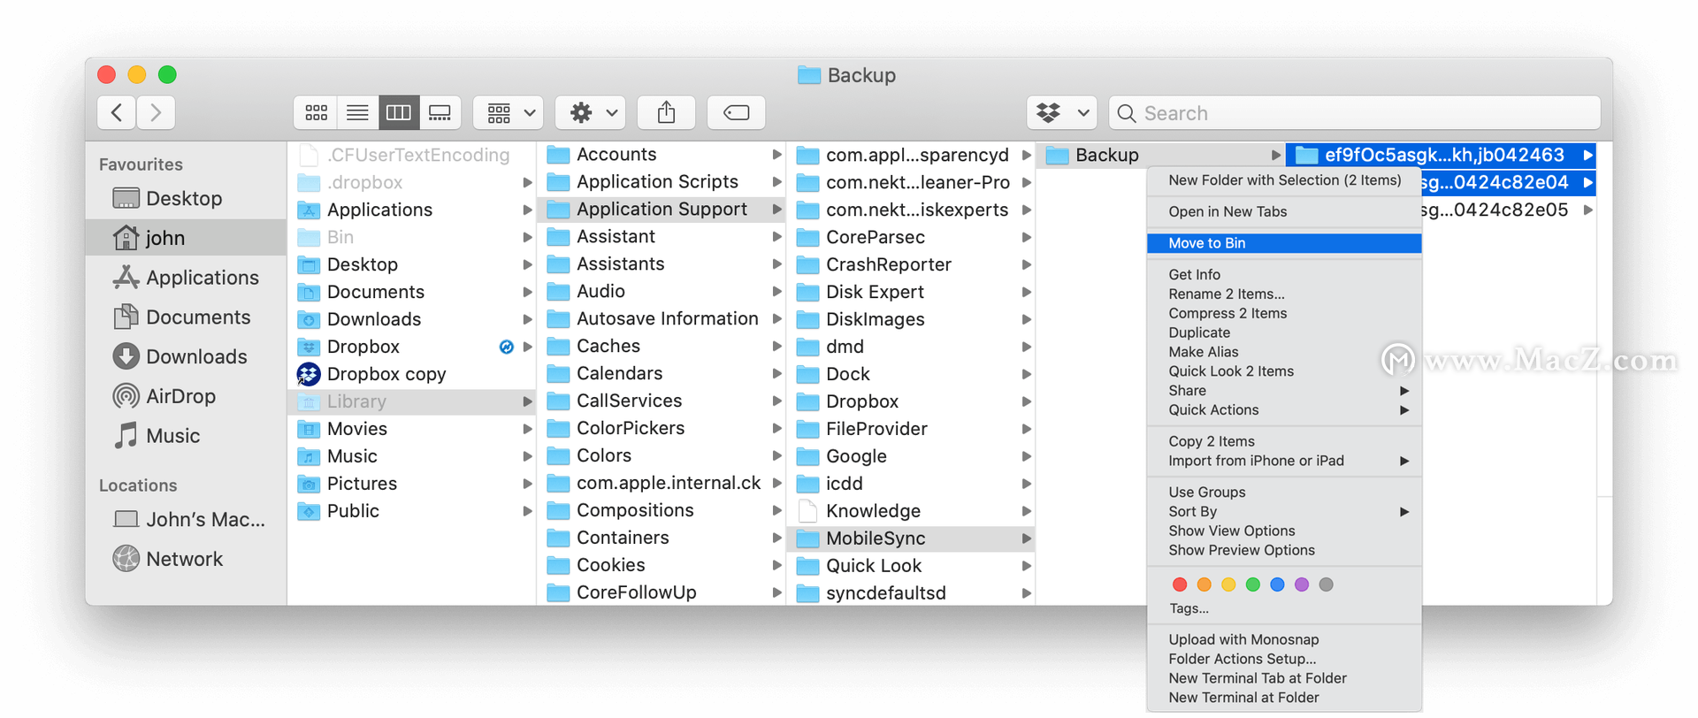
Task: Select the Movies folder icon
Action: coord(309,429)
